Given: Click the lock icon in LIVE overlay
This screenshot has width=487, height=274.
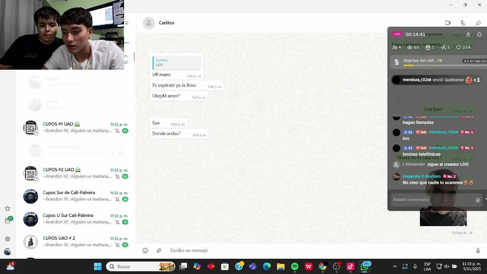Looking at the screenshot, I should pyautogui.click(x=468, y=34).
